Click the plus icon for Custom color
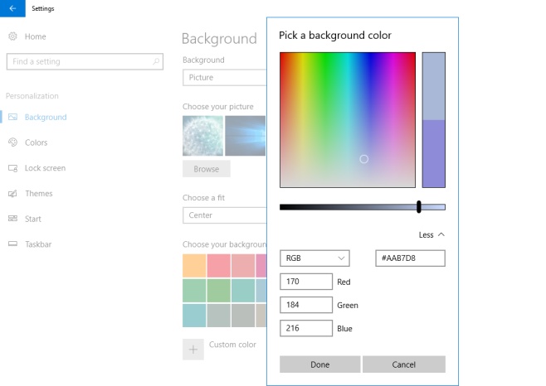 pos(193,349)
